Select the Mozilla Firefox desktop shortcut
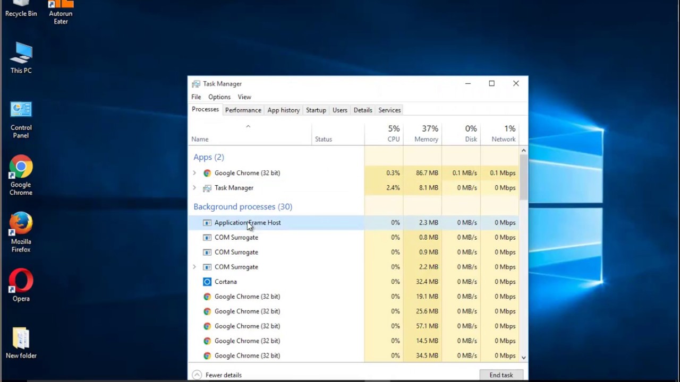The height and width of the screenshot is (382, 680). [x=21, y=232]
